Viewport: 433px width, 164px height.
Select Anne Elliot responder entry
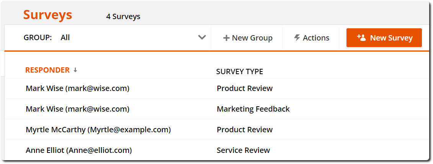[79, 150]
